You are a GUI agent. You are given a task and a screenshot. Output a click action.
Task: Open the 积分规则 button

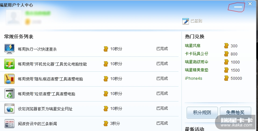point(202,113)
